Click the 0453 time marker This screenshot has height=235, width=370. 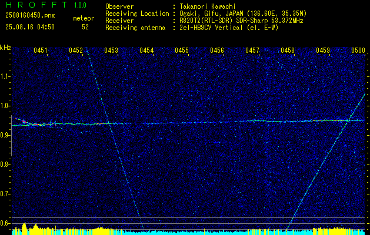[111, 50]
